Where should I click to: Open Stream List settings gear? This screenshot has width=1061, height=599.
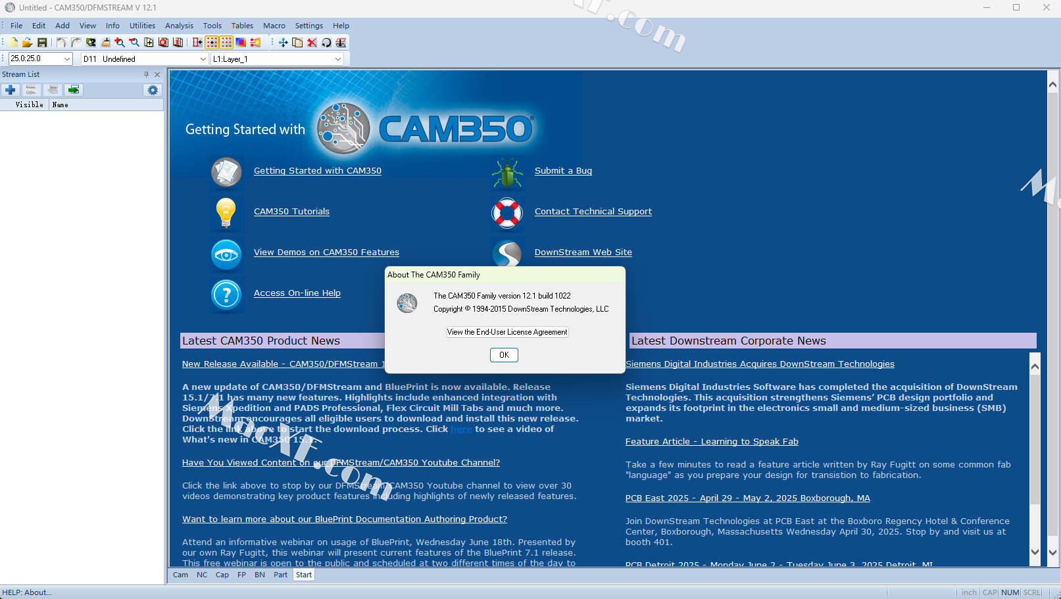[x=153, y=90]
